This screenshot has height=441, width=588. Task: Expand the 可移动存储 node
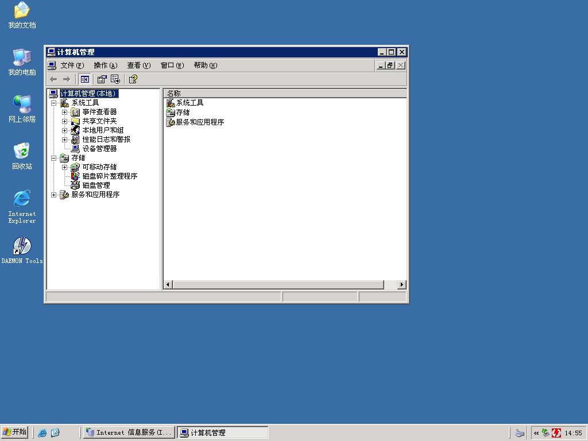pos(64,167)
